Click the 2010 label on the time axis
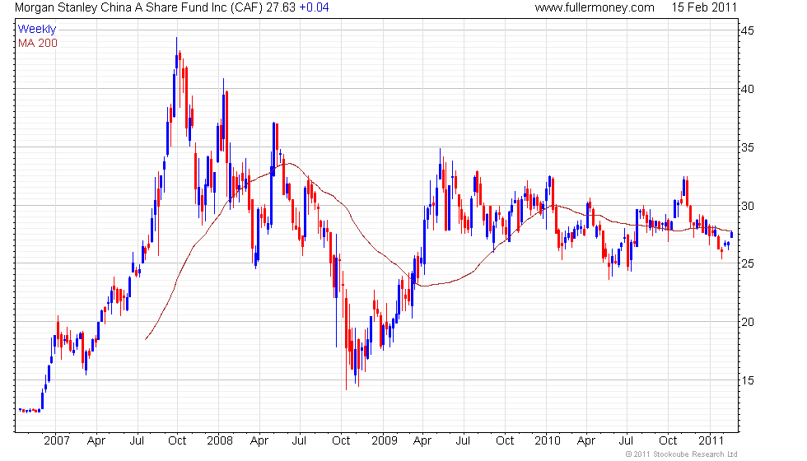 click(x=547, y=440)
